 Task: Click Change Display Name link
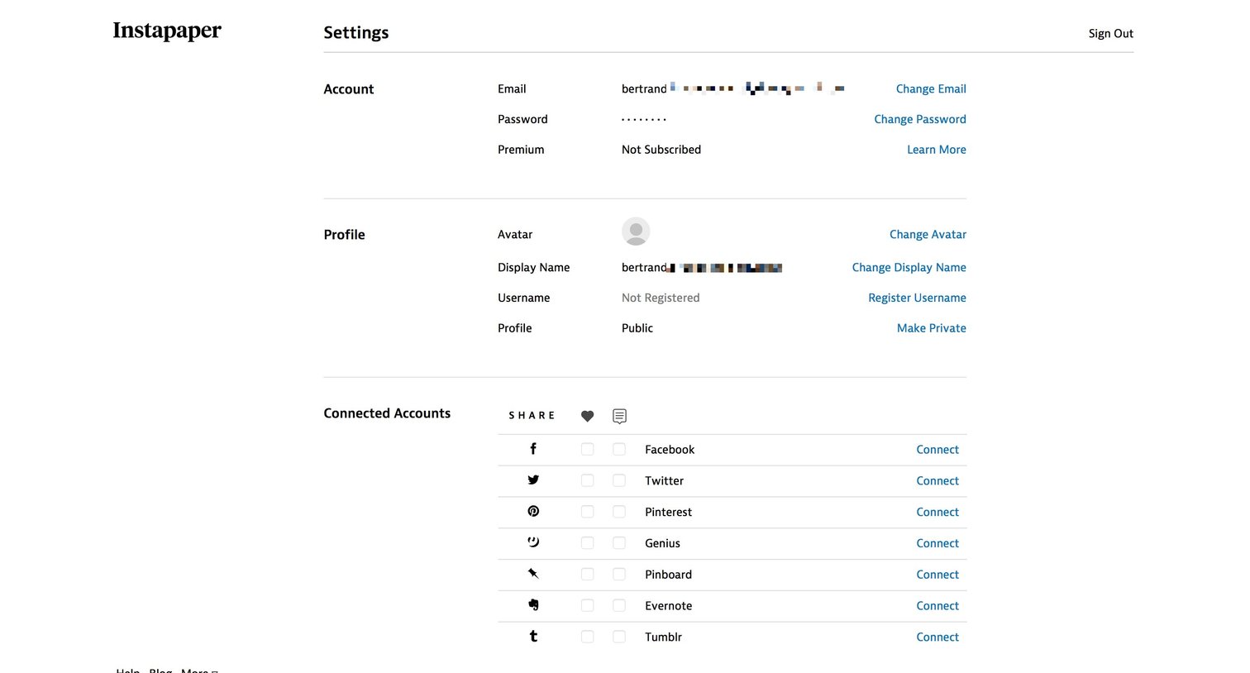[x=909, y=268]
